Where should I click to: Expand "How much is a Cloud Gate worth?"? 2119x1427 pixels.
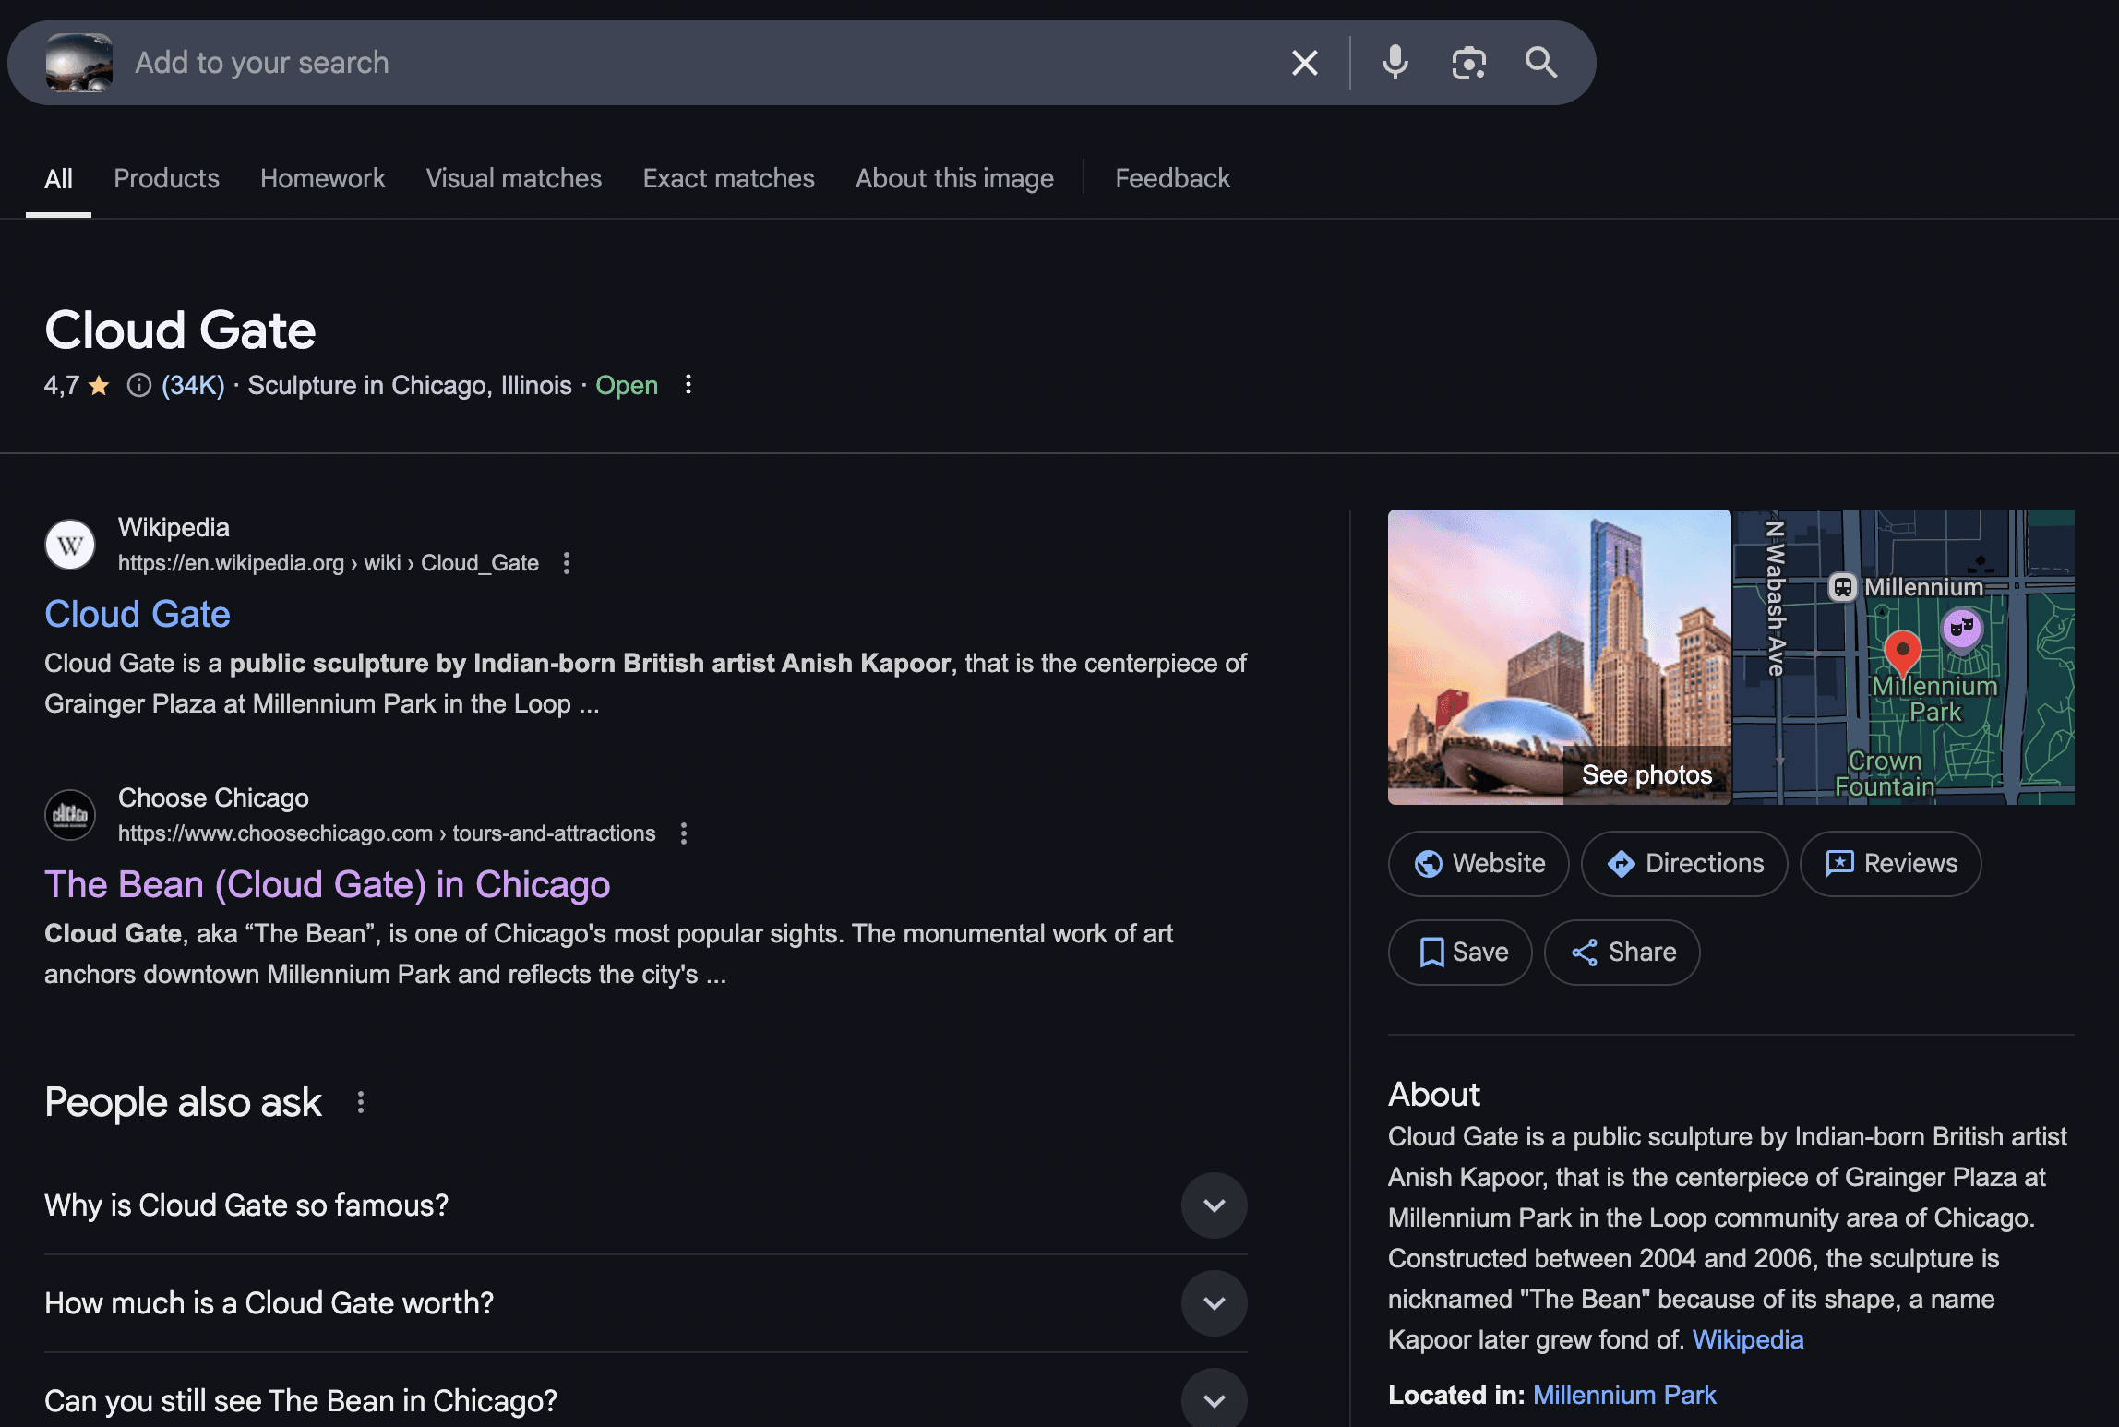click(x=1214, y=1303)
